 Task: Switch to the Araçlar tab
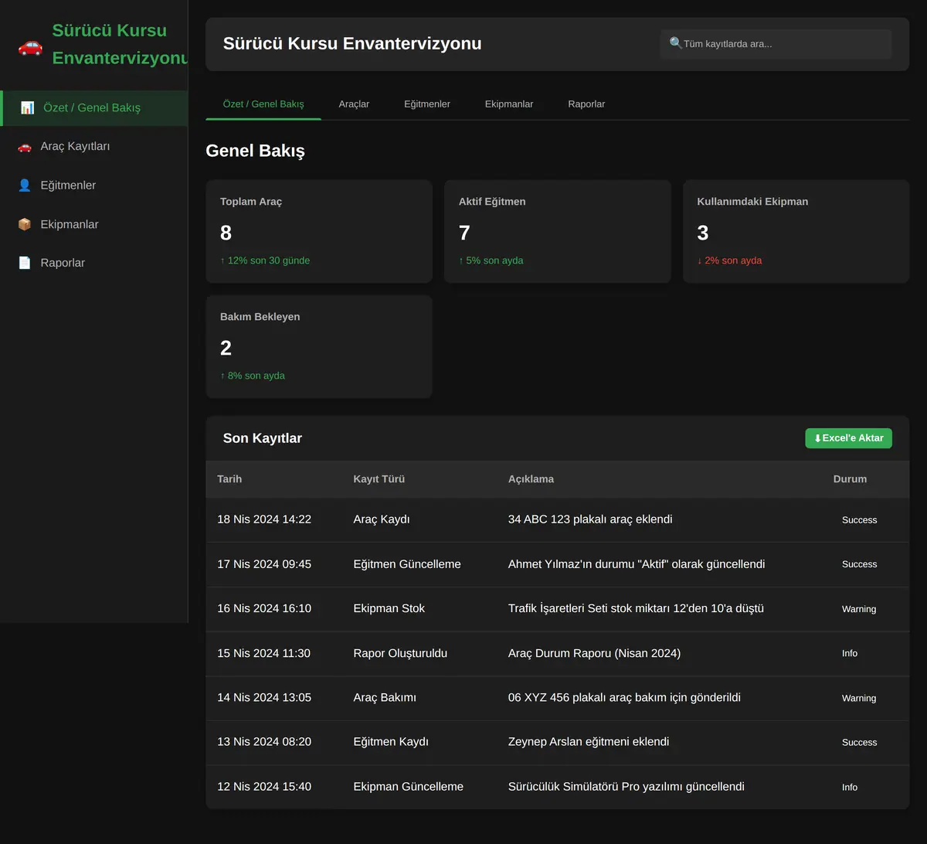click(354, 104)
